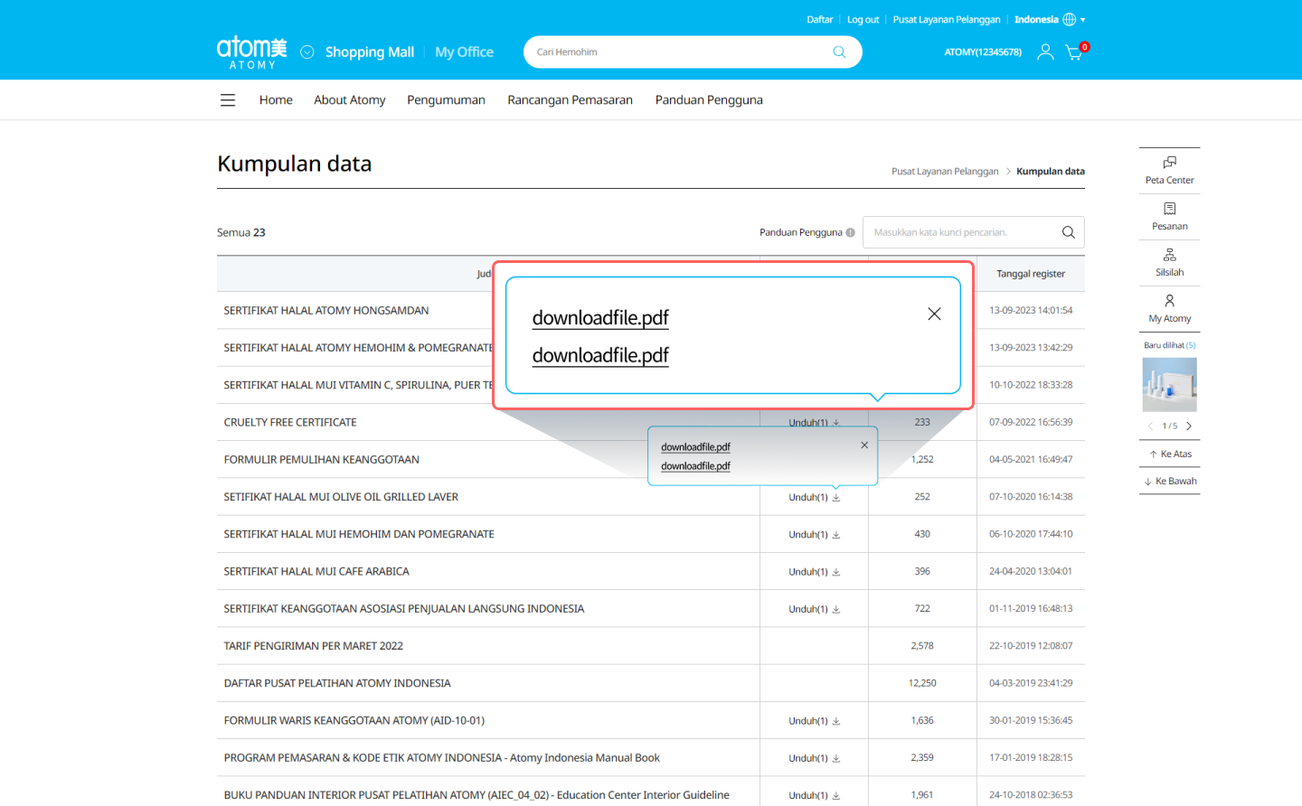
Task: Expand the Shopping Mall switcher chevron
Action: click(x=307, y=52)
